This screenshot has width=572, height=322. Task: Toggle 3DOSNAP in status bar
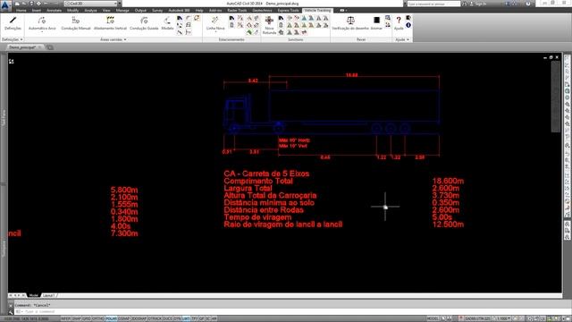click(x=139, y=318)
